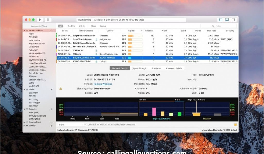Toggle the bottom panel layout icon
The height and width of the screenshot is (154, 264).
(227, 20)
